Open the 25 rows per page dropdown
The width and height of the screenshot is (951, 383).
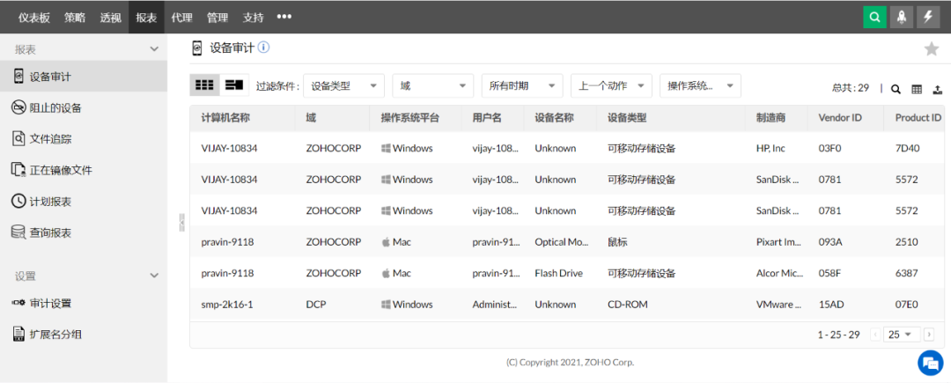coord(901,335)
